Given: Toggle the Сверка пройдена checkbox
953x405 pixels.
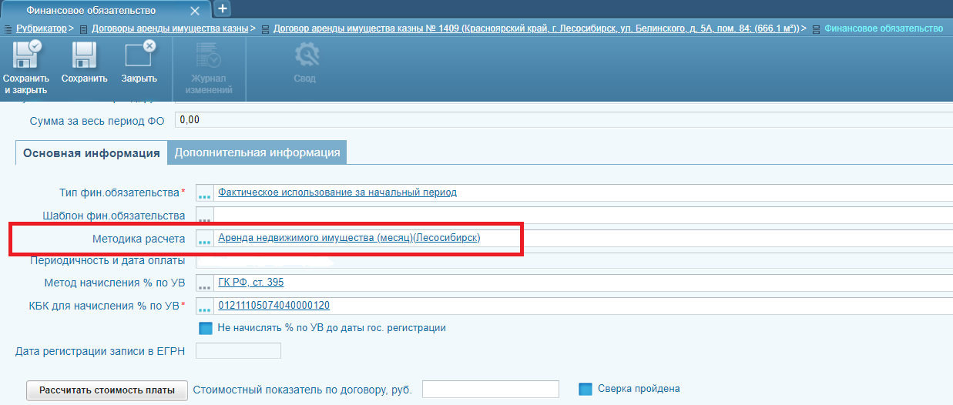Looking at the screenshot, I should pos(585,389).
